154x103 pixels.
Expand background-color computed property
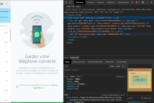[129, 102]
